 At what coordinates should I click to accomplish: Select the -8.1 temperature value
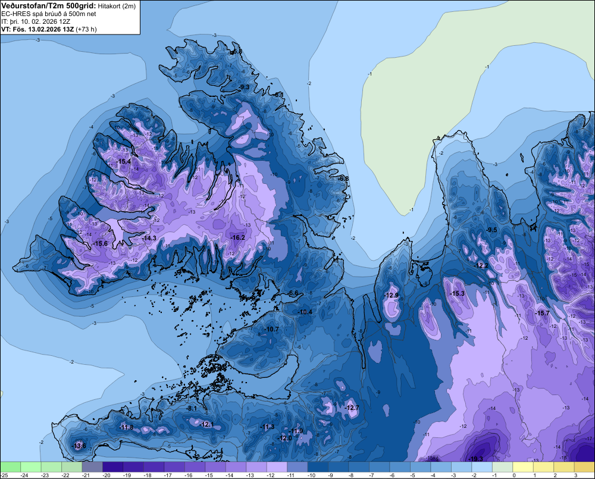tap(192, 408)
